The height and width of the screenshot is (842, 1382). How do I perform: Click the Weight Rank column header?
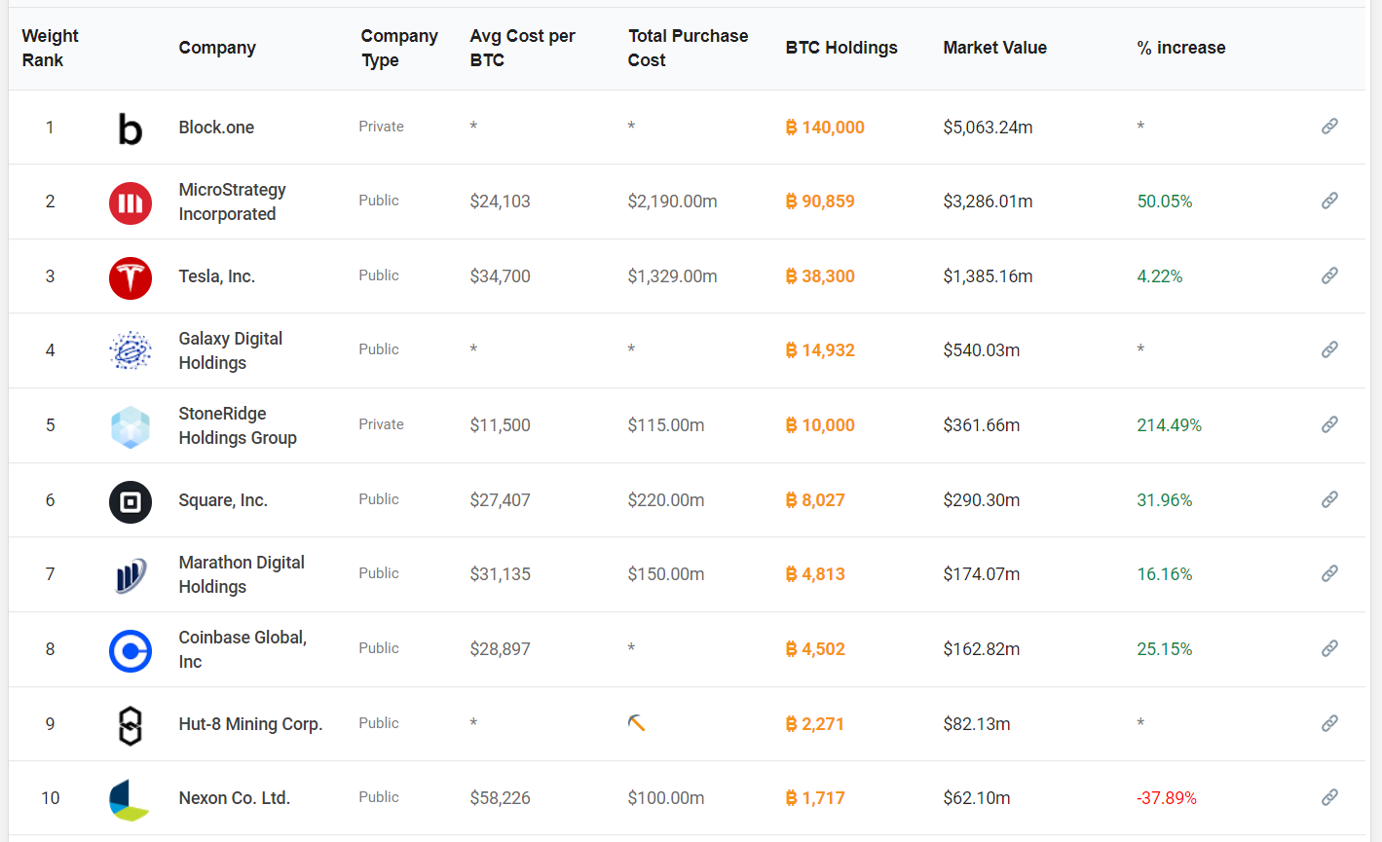click(50, 48)
